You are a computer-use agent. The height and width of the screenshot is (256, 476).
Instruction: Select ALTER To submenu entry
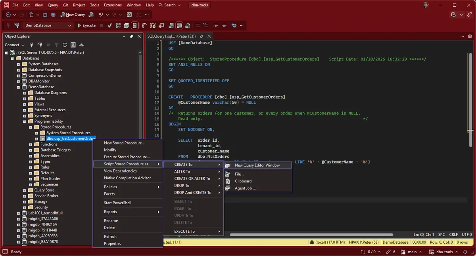(194, 172)
